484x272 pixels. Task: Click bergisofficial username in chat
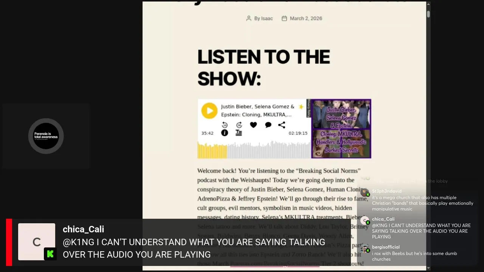(x=386, y=247)
